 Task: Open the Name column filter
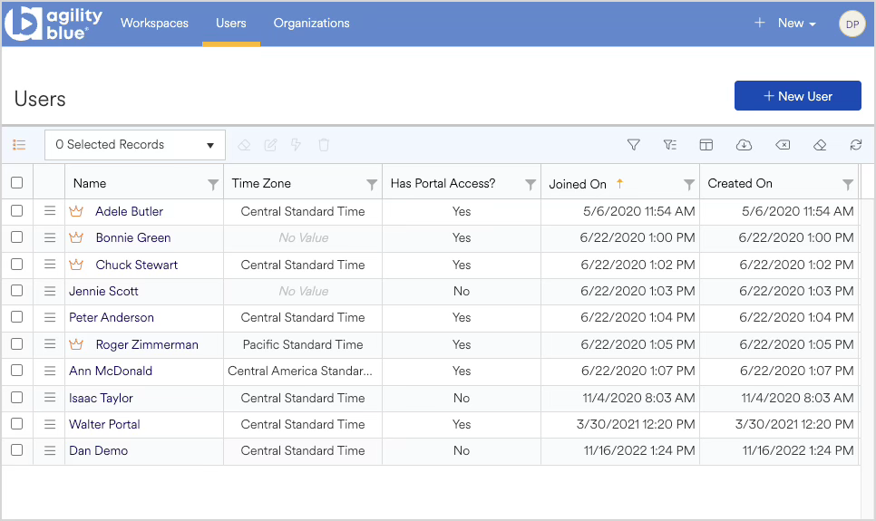click(x=213, y=184)
